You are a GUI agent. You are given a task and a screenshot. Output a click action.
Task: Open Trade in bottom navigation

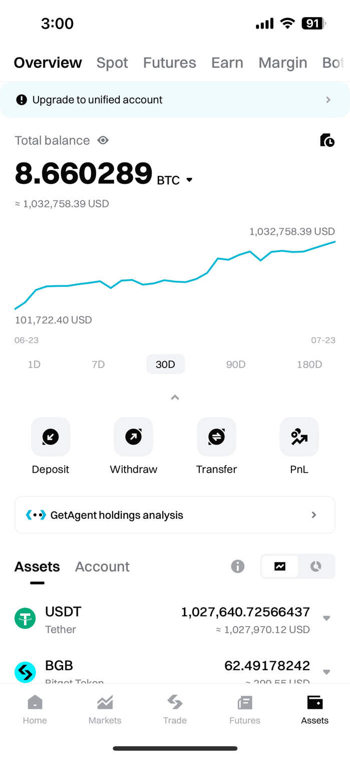point(175,710)
